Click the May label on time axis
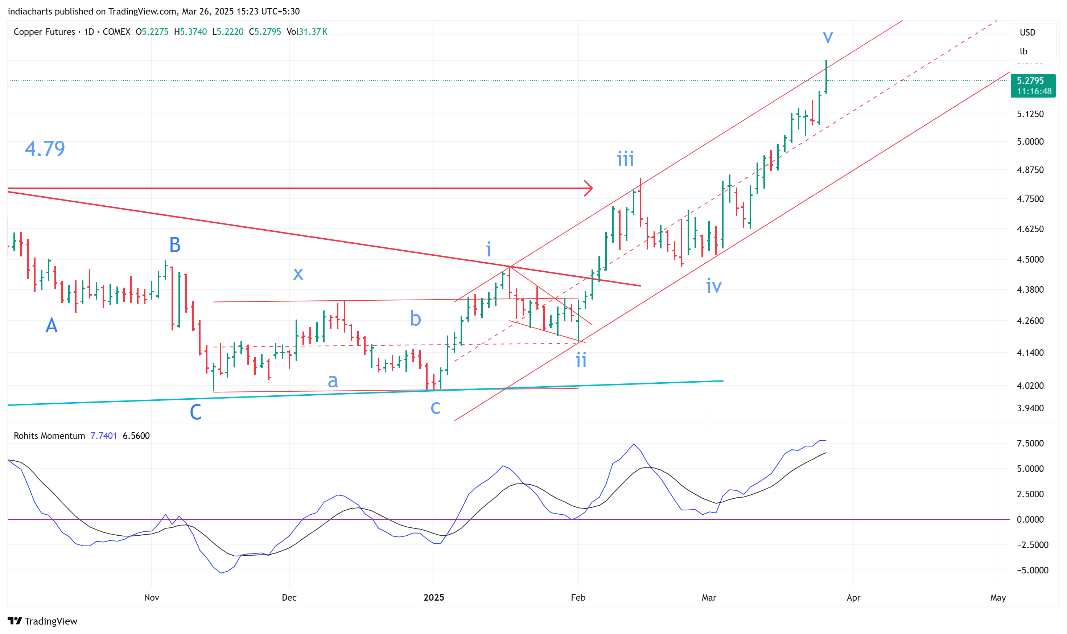The width and height of the screenshot is (1067, 634). click(x=998, y=597)
